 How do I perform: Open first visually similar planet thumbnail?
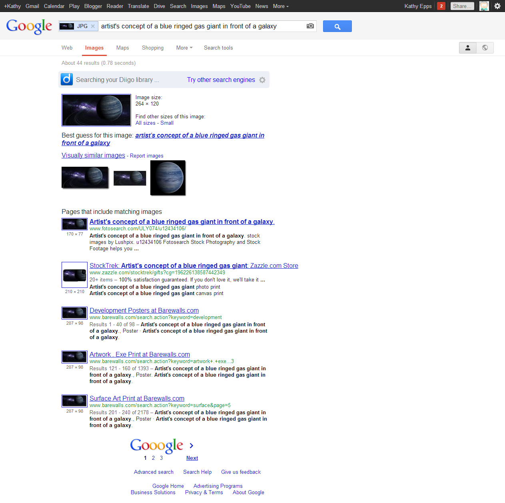[x=85, y=178]
